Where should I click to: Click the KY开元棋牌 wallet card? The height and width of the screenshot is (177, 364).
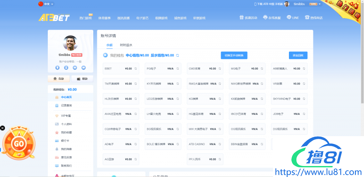[x=163, y=84]
